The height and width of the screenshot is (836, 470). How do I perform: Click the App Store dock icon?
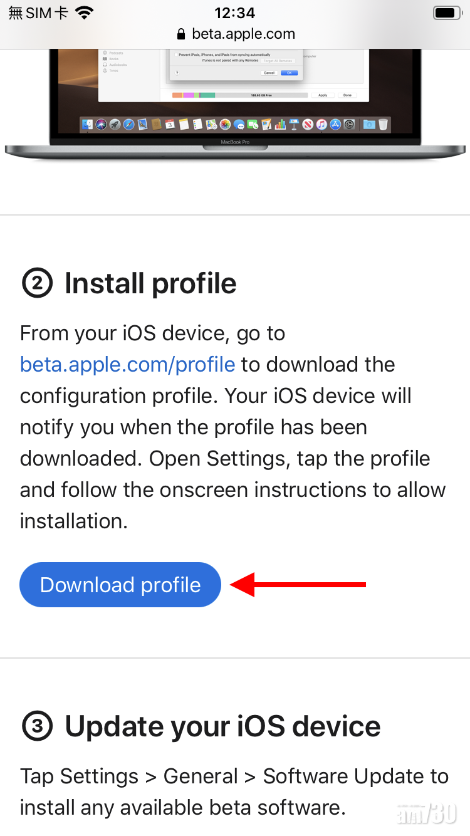[x=336, y=125]
